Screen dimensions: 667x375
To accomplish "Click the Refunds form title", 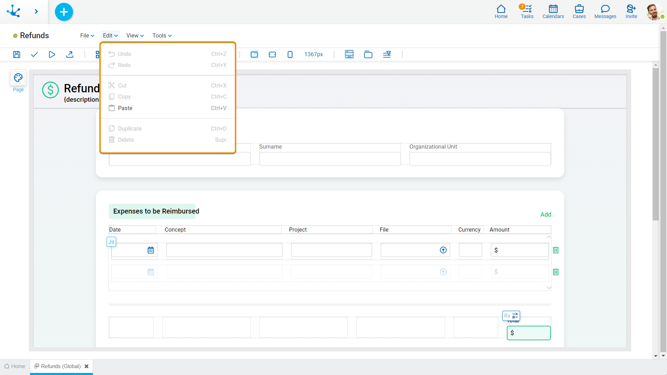I will pyautogui.click(x=34, y=35).
